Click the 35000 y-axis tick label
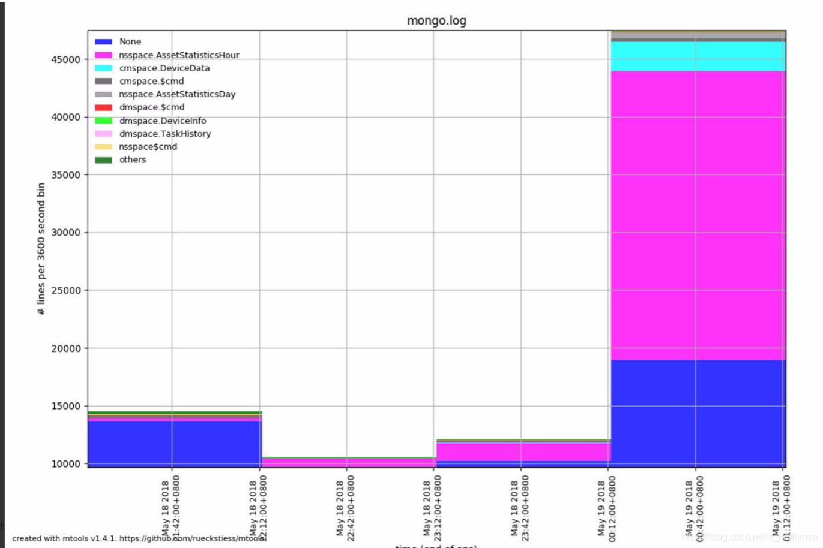The height and width of the screenshot is (548, 823). (x=66, y=175)
